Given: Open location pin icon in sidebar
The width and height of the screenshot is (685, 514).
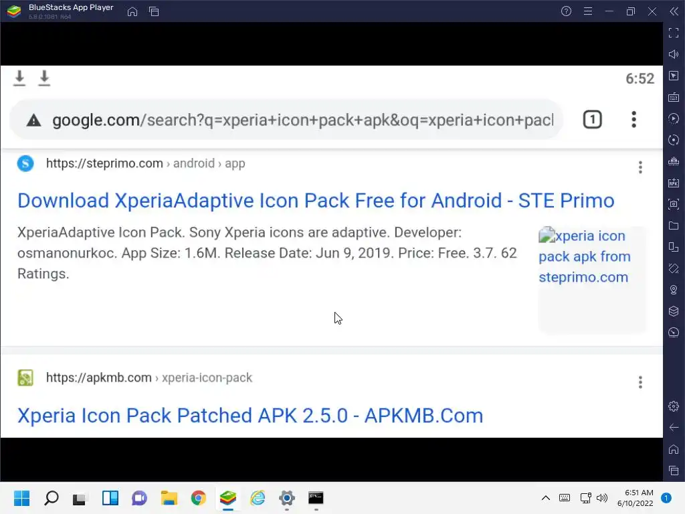Looking at the screenshot, I should pos(674,290).
